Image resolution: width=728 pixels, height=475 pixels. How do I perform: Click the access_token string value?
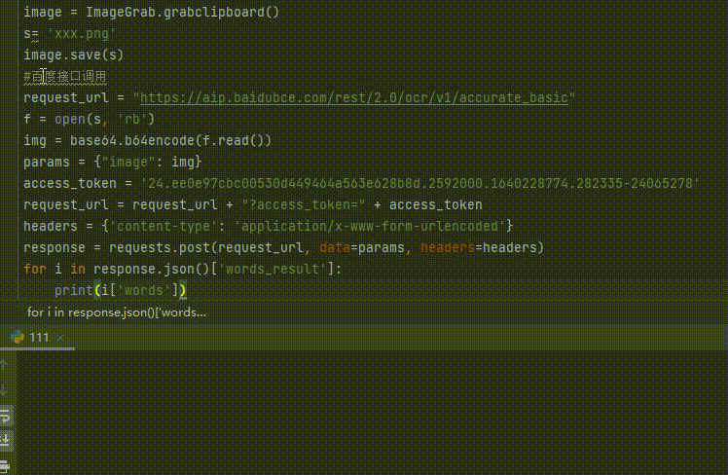pos(419,183)
